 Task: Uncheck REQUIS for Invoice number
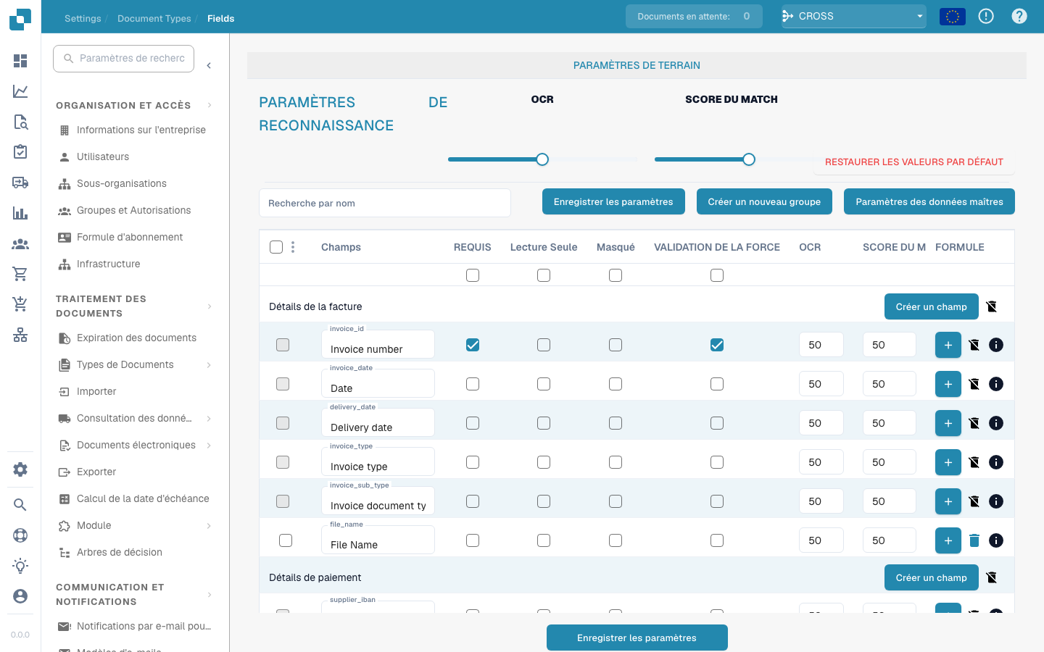coord(473,345)
